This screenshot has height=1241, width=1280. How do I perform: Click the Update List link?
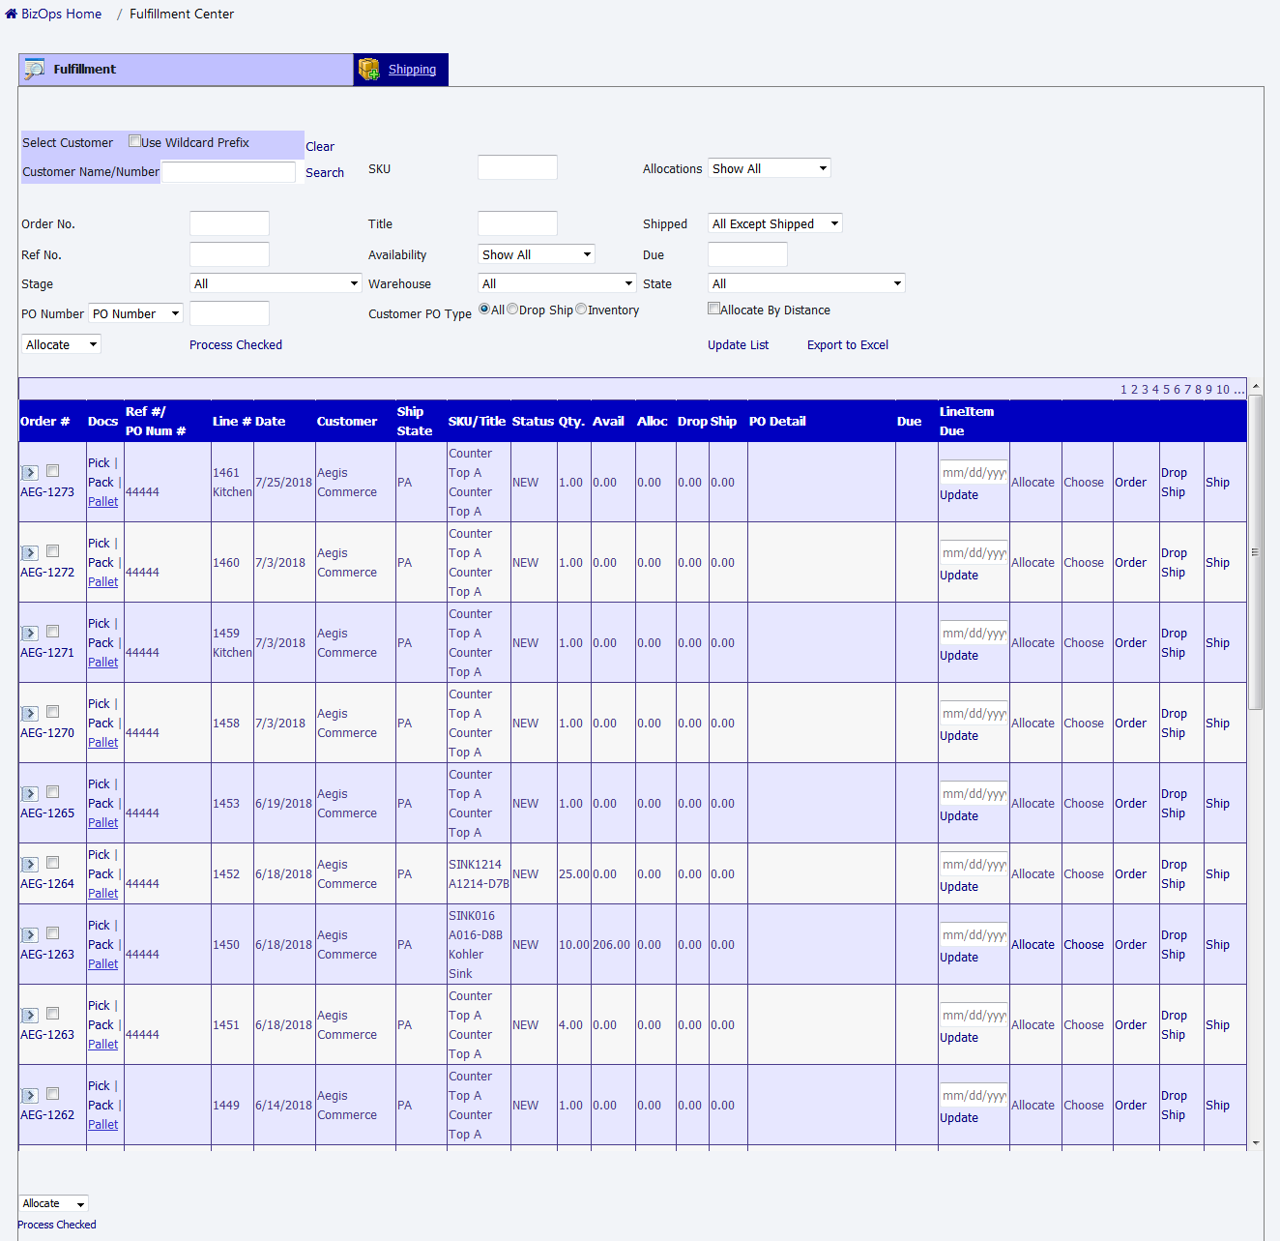pos(738,345)
